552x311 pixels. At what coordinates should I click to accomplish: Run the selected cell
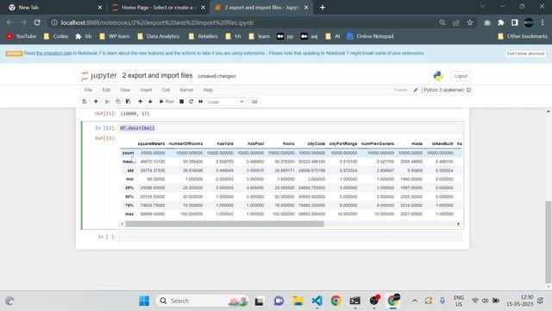(166, 102)
